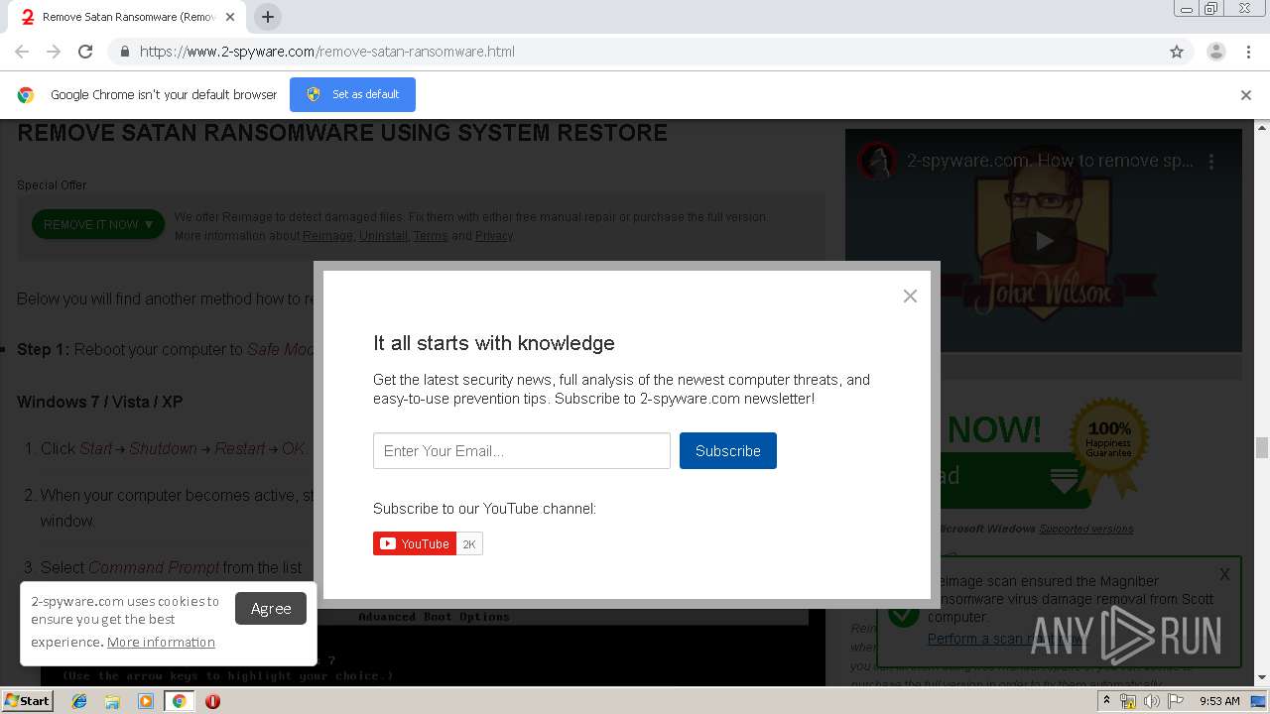Open the Supported versions link
The image size is (1270, 714).
(x=1085, y=529)
